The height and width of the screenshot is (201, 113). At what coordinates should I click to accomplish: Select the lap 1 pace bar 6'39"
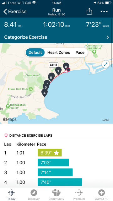[x=50, y=153]
